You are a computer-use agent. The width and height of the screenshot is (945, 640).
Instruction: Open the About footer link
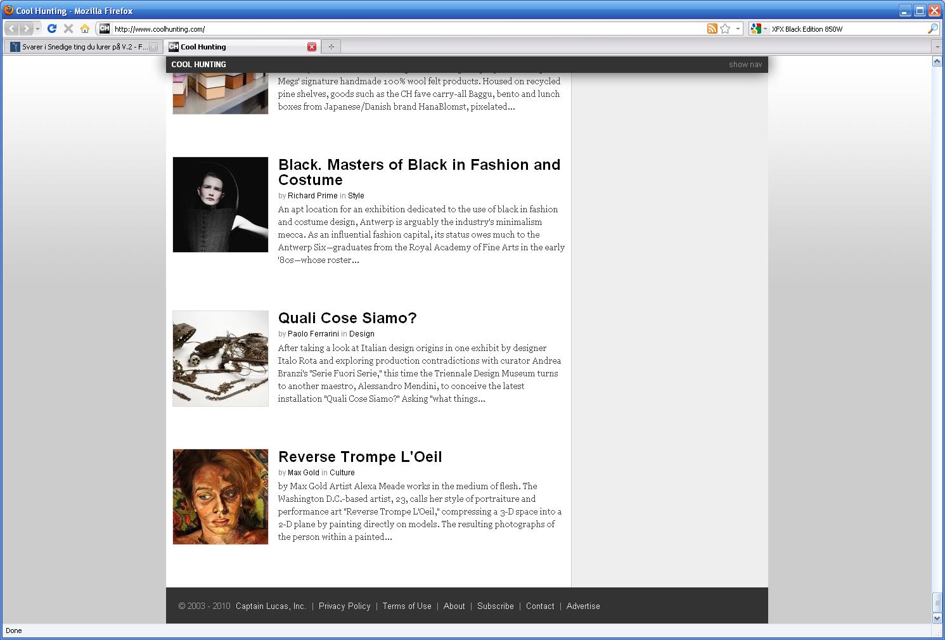coord(454,606)
